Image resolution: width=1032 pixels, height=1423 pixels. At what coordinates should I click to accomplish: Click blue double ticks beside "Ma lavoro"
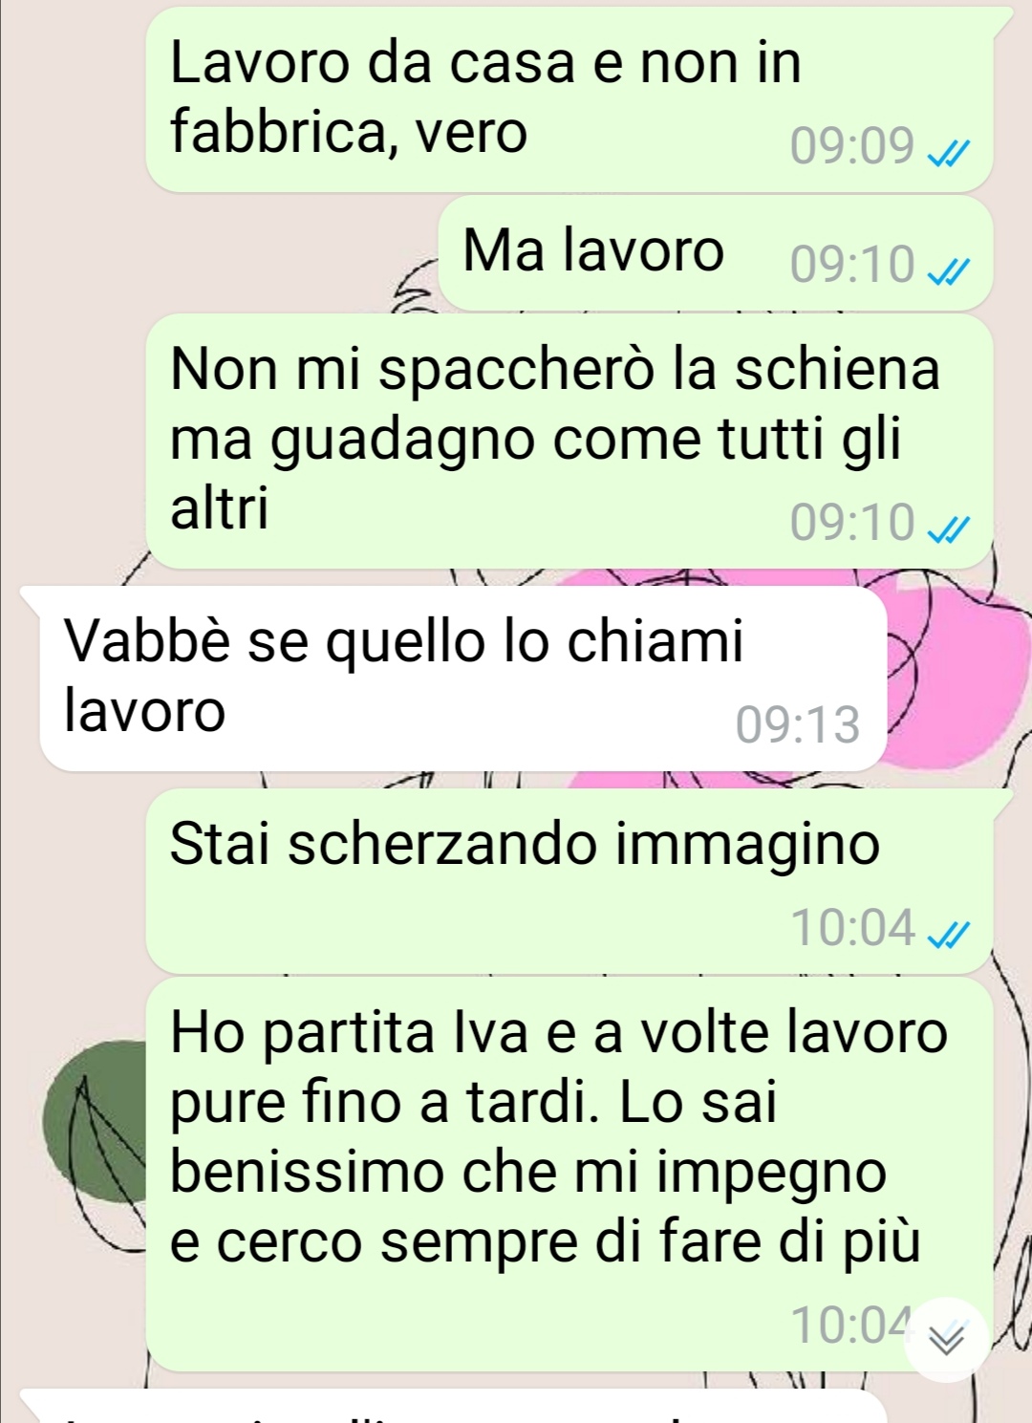pyautogui.click(x=949, y=271)
